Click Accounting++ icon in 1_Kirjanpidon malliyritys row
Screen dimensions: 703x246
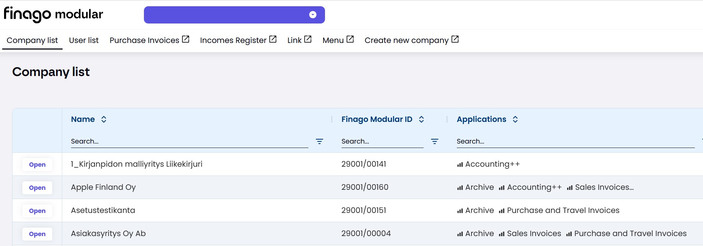coord(460,165)
